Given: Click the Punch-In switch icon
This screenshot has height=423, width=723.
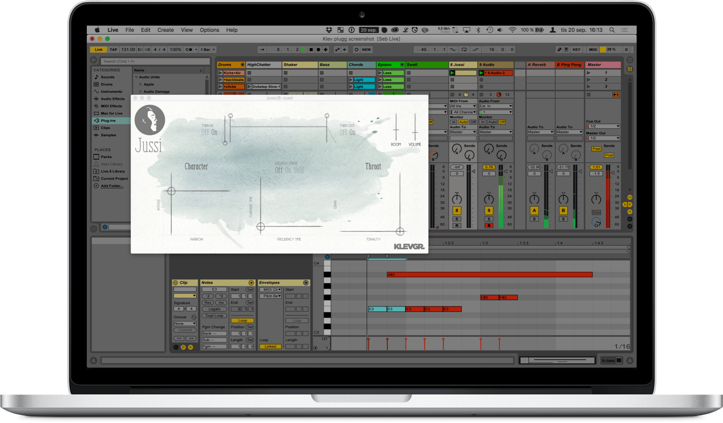Looking at the screenshot, I should [453, 50].
